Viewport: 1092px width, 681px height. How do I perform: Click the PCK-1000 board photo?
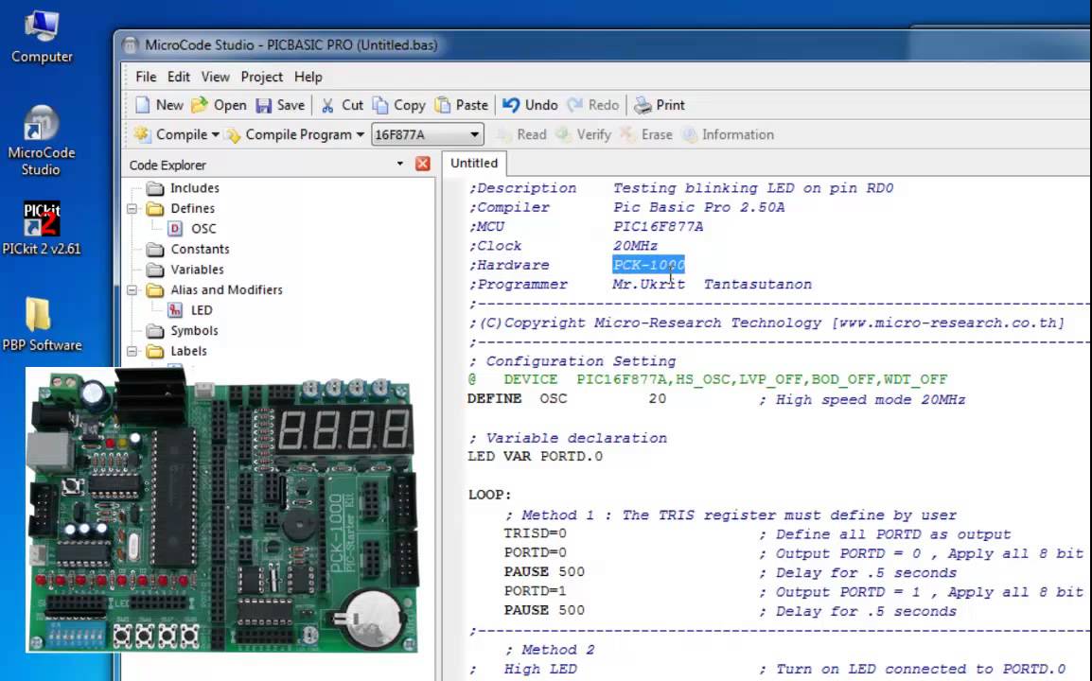(x=223, y=510)
